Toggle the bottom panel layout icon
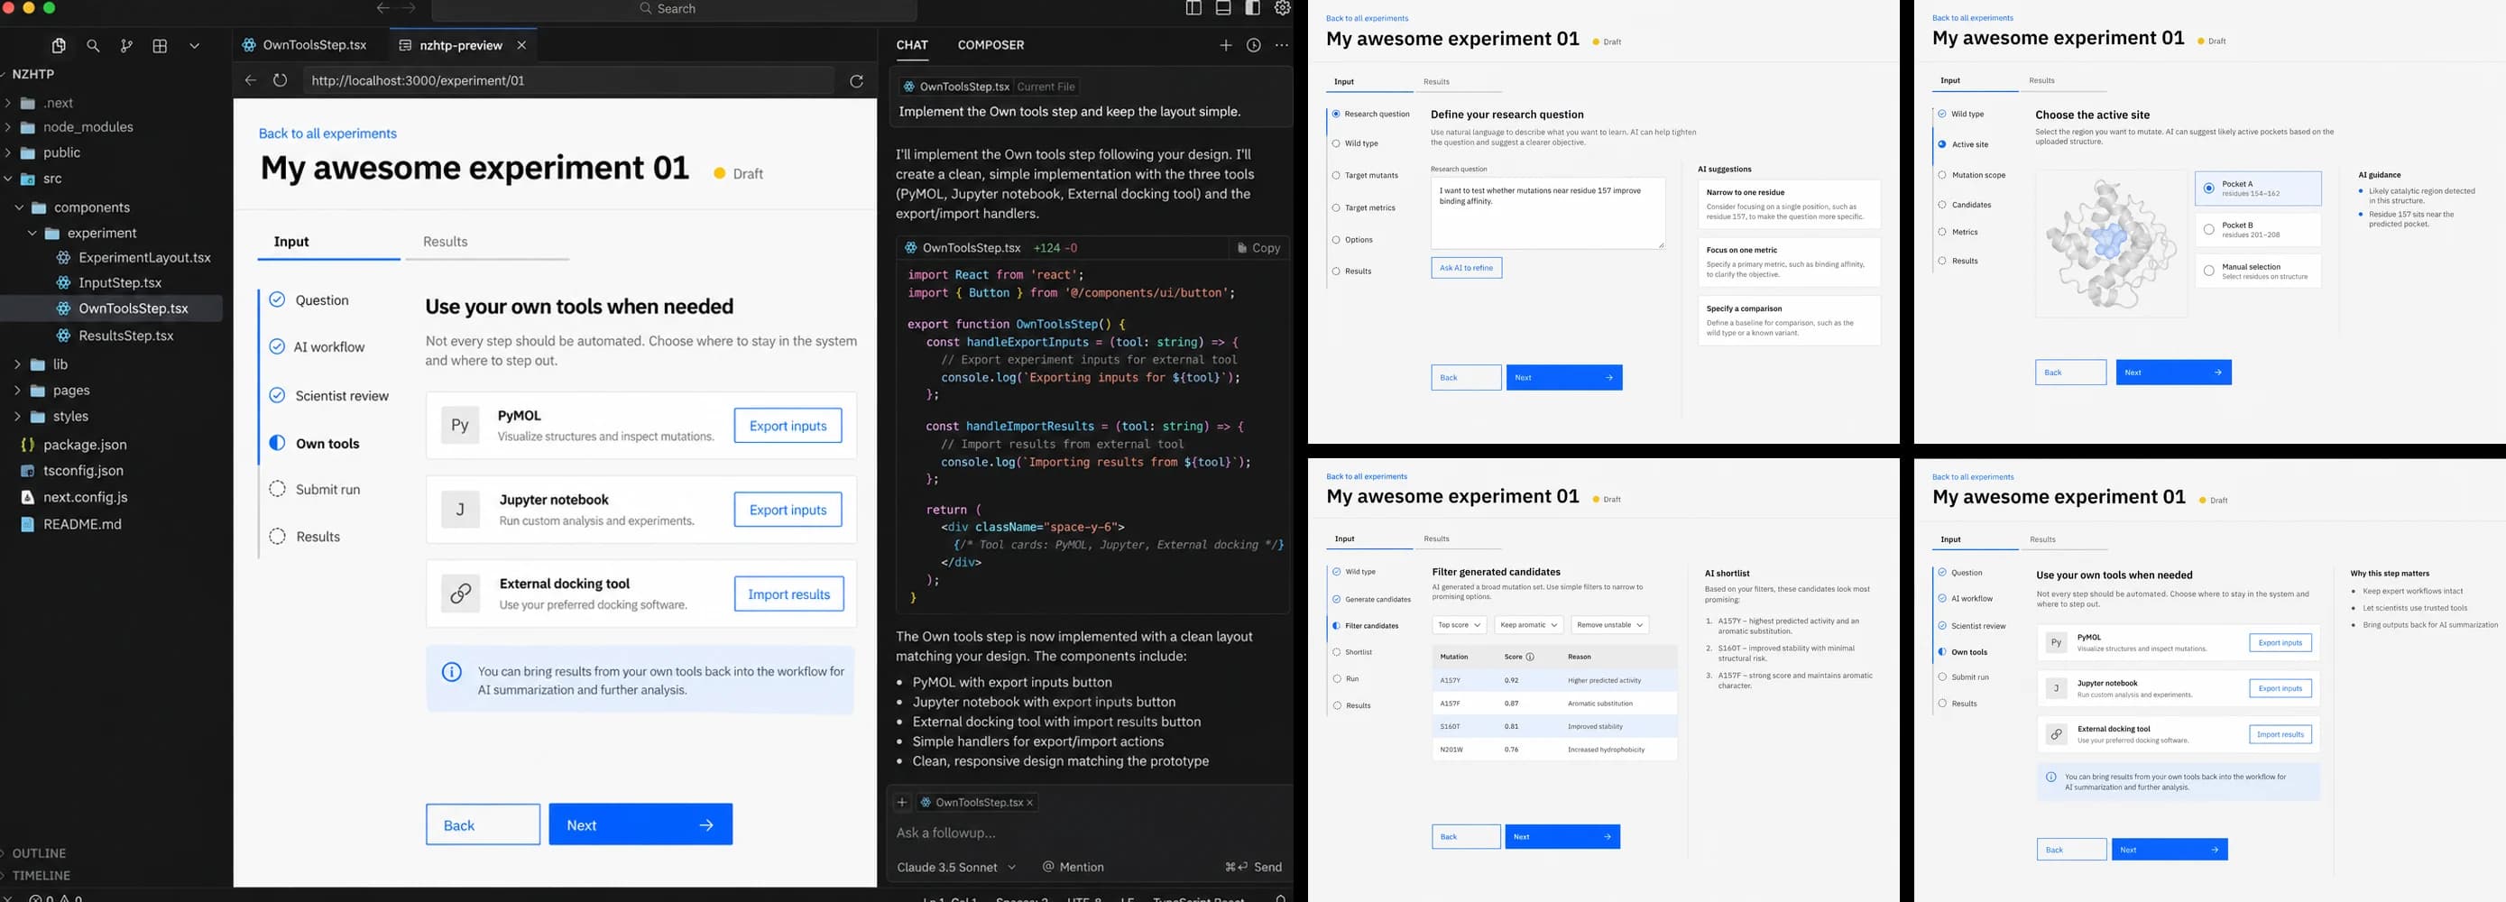The width and height of the screenshot is (2506, 902). click(1224, 8)
